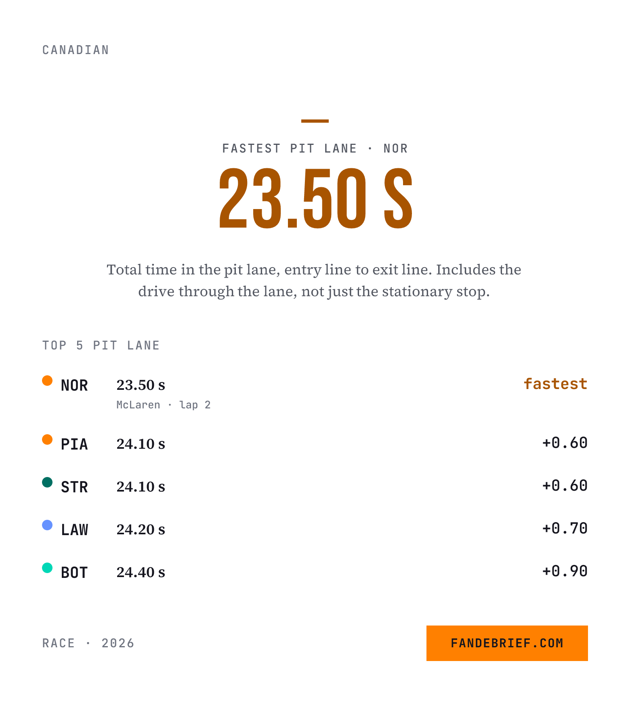Screen dimensions: 630x703
Task: Select the STR driver code
Action: point(74,487)
